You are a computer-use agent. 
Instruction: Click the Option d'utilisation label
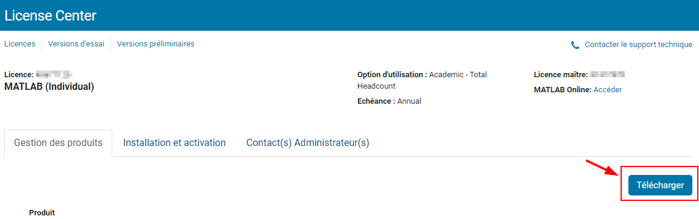pos(392,75)
